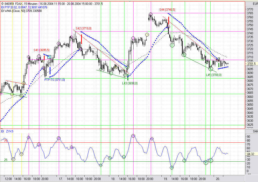Click the 25 oversold level label
Image resolution: width=258 pixels, height=182 pixels.
tap(6, 160)
